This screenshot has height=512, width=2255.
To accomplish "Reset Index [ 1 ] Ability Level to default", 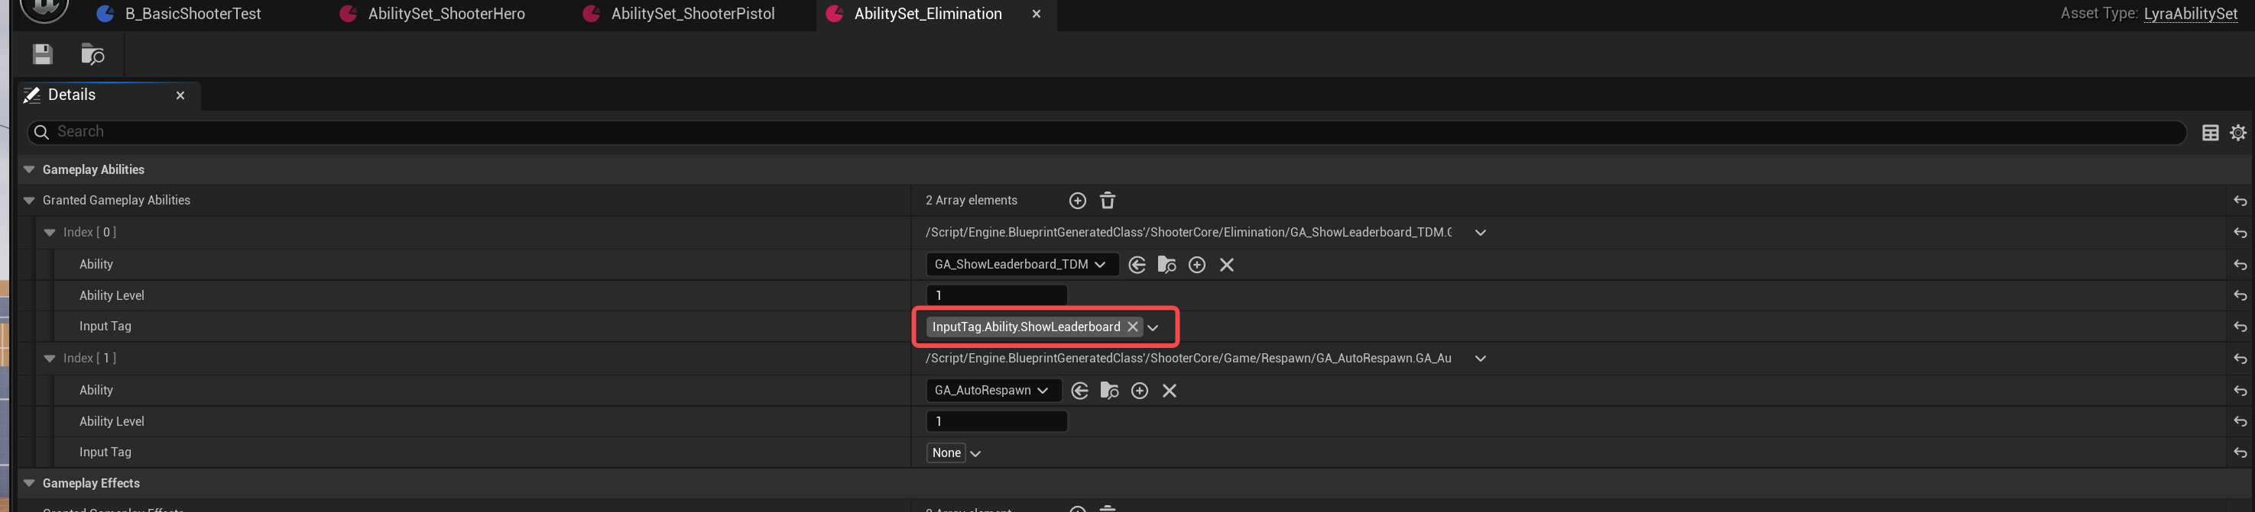I will pos(2239,422).
